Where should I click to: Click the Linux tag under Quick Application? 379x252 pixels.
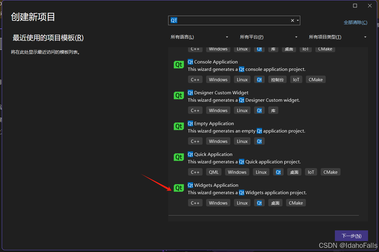pos(261,172)
